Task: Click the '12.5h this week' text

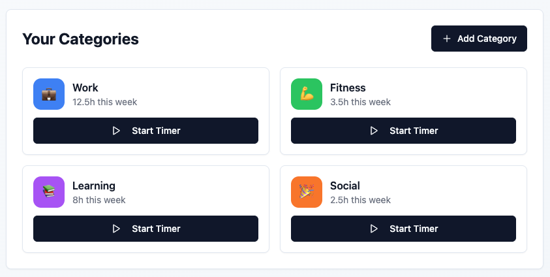Action: [104, 102]
